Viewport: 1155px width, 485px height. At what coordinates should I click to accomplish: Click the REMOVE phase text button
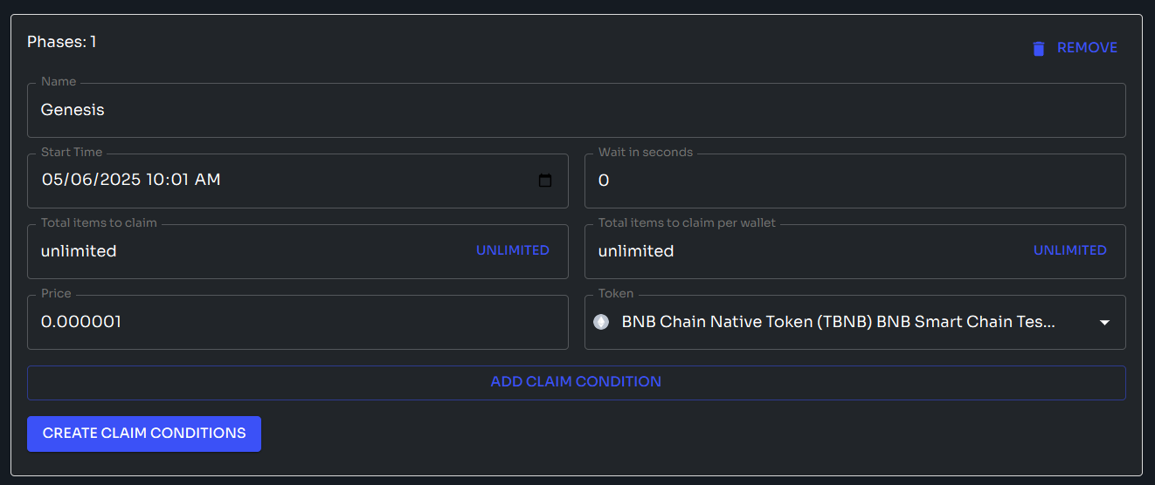pyautogui.click(x=1087, y=48)
